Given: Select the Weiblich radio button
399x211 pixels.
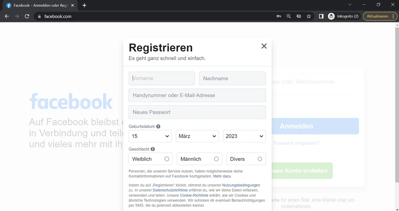Looking at the screenshot, I should [167, 159].
